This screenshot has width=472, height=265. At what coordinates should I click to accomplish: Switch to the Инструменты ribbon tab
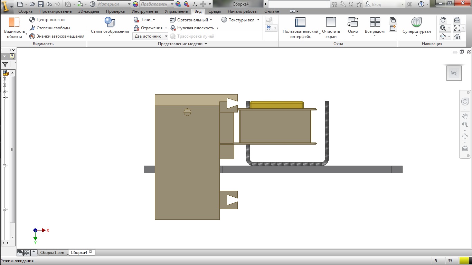click(144, 11)
